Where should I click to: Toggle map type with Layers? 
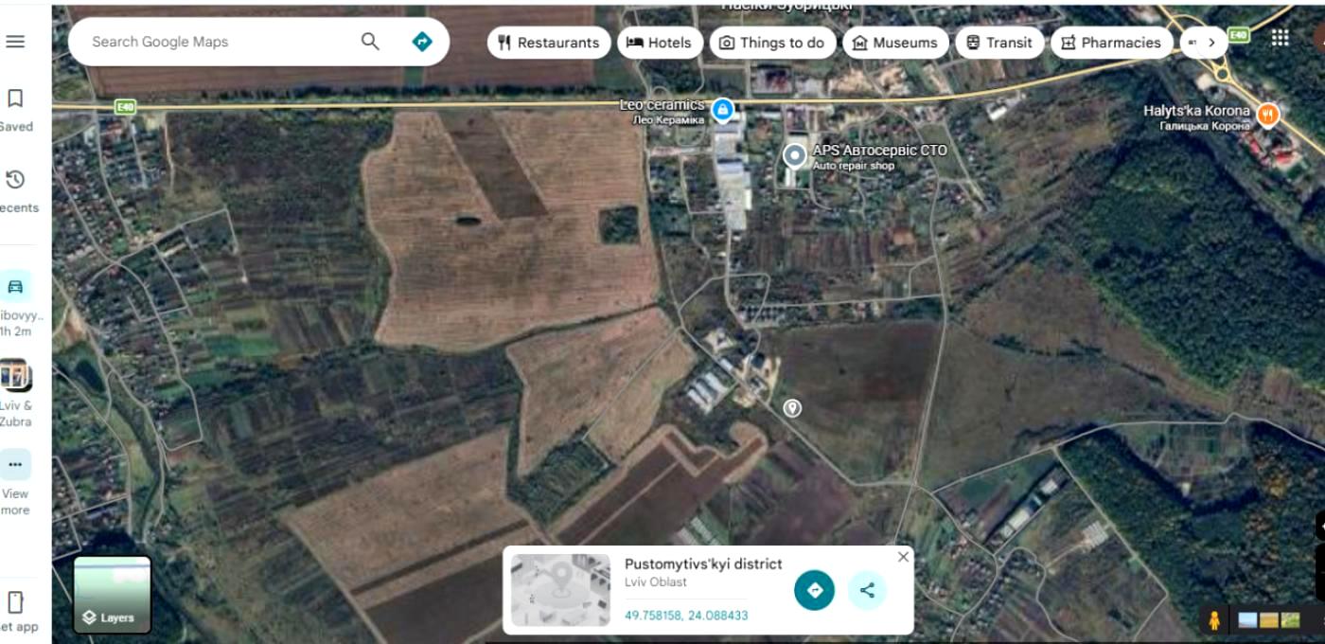pyautogui.click(x=113, y=595)
